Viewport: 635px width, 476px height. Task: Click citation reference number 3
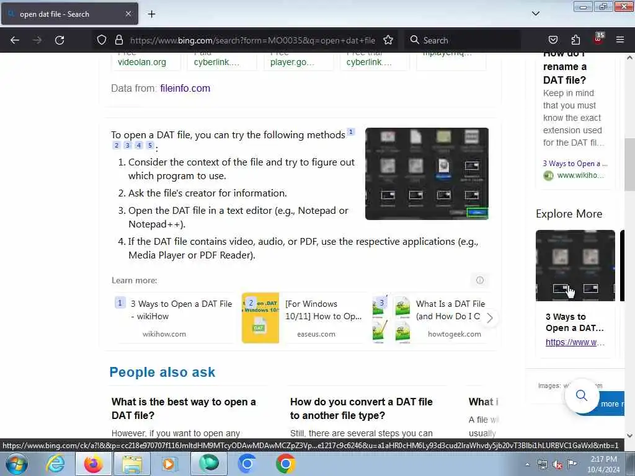[128, 145]
